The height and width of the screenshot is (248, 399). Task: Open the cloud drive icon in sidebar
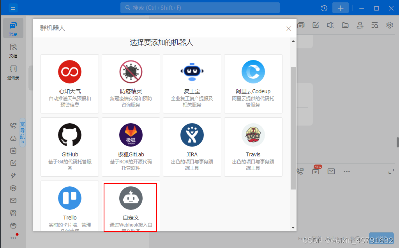(x=13, y=138)
